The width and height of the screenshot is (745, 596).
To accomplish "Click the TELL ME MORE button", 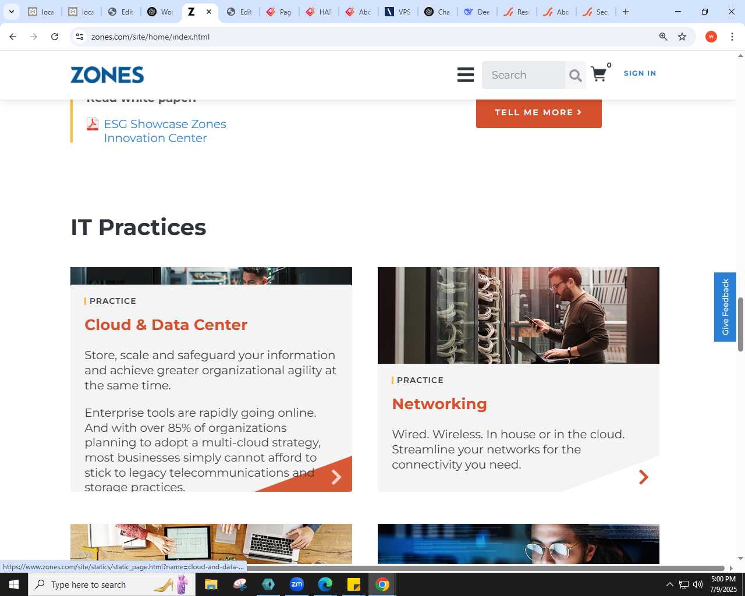I will [x=538, y=112].
